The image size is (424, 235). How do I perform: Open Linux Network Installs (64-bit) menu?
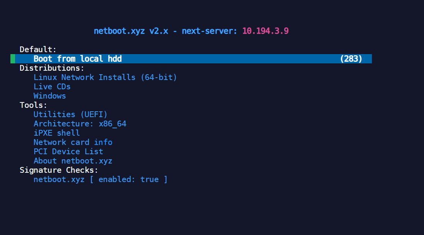105,77
